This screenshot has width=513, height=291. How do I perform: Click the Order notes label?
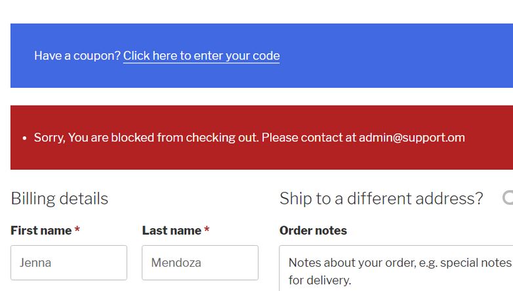(313, 231)
